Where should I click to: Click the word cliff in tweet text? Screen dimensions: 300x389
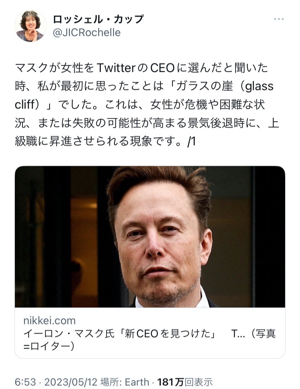(26, 106)
